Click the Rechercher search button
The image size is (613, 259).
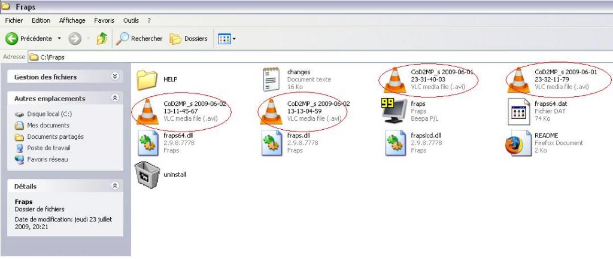pyautogui.click(x=139, y=39)
